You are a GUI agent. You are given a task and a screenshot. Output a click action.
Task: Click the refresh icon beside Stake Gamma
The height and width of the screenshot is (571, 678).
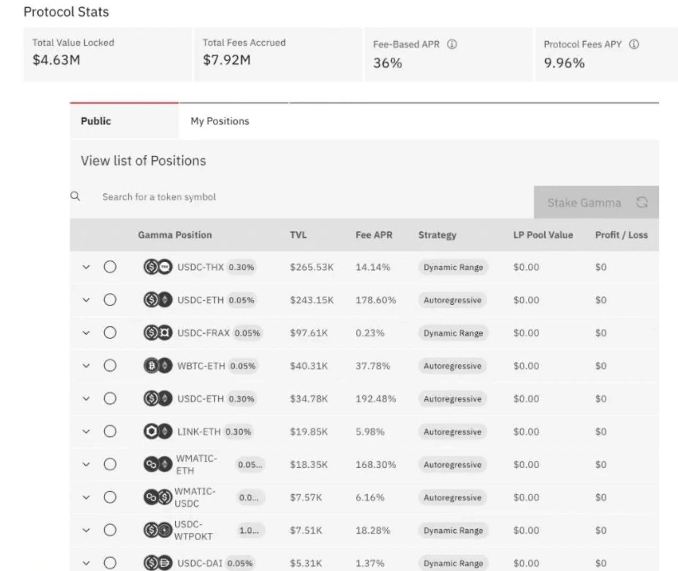click(x=642, y=202)
